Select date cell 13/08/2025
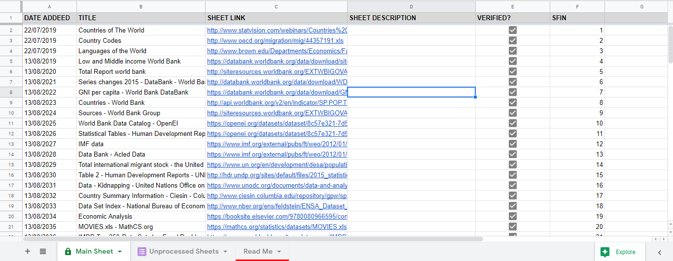Image resolution: width=673 pixels, height=261 pixels. pyautogui.click(x=49, y=123)
